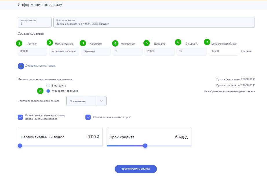Select the 'В магазине' signing place radio
Screen dimensions: 267x180
point(48,86)
